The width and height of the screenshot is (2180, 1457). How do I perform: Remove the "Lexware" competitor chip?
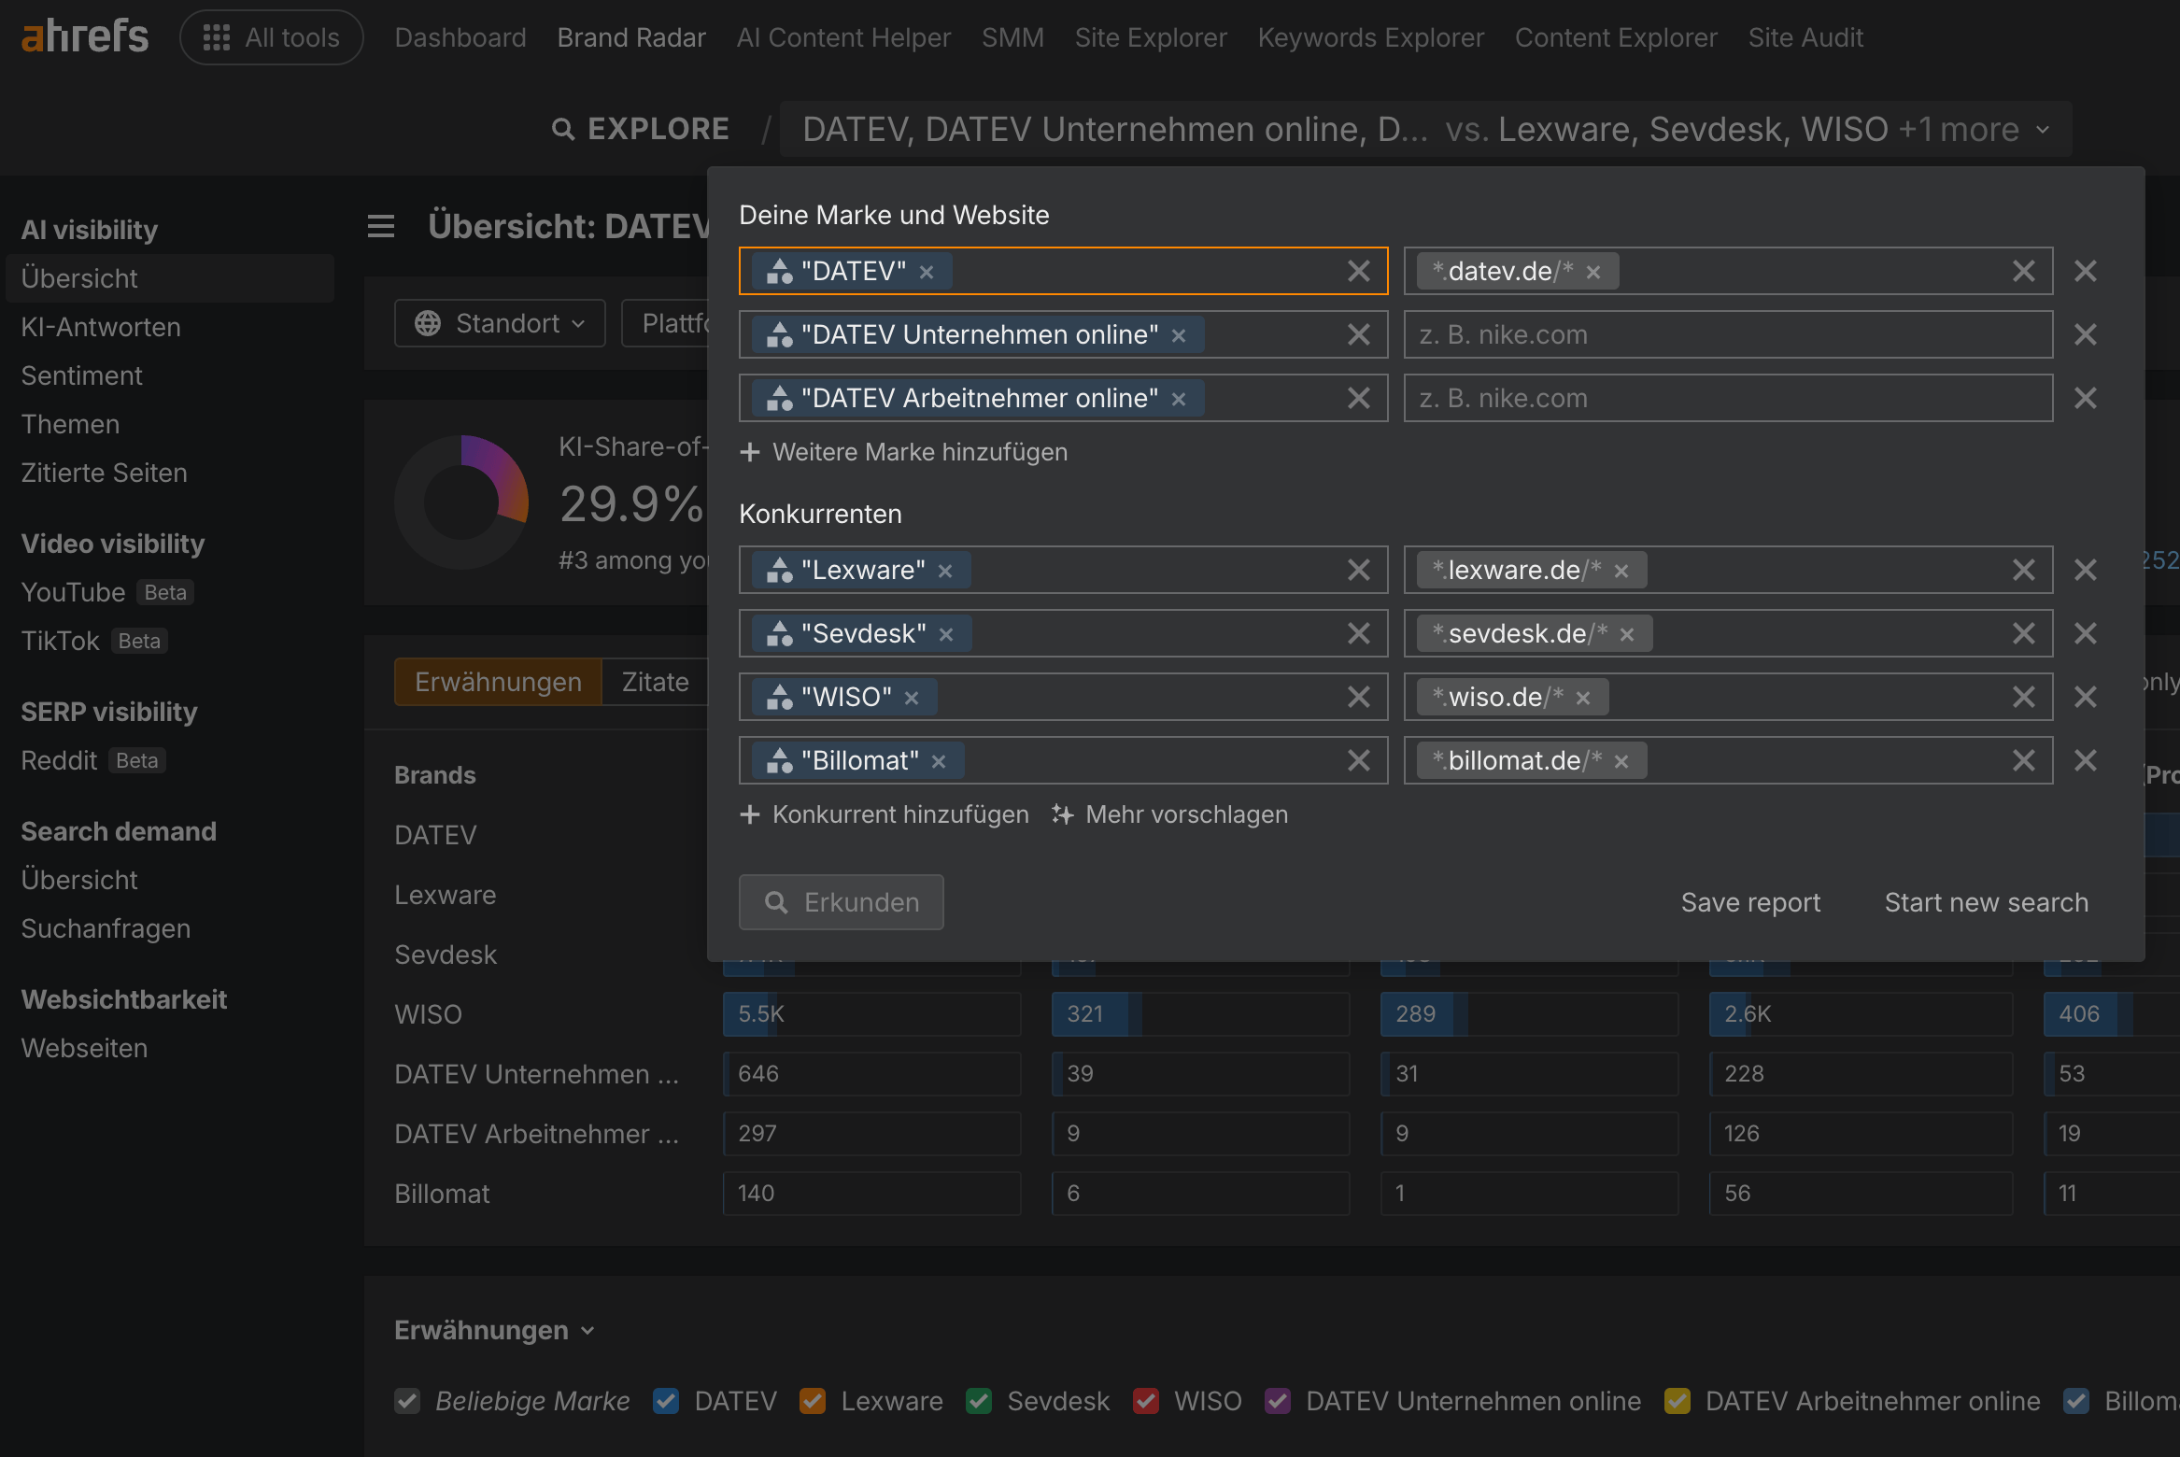click(x=945, y=571)
